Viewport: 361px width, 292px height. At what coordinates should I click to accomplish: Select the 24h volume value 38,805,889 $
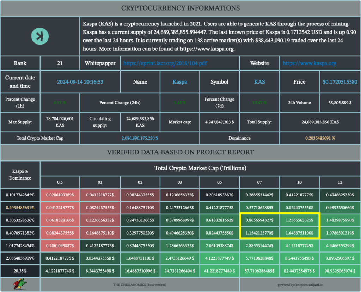(x=339, y=103)
